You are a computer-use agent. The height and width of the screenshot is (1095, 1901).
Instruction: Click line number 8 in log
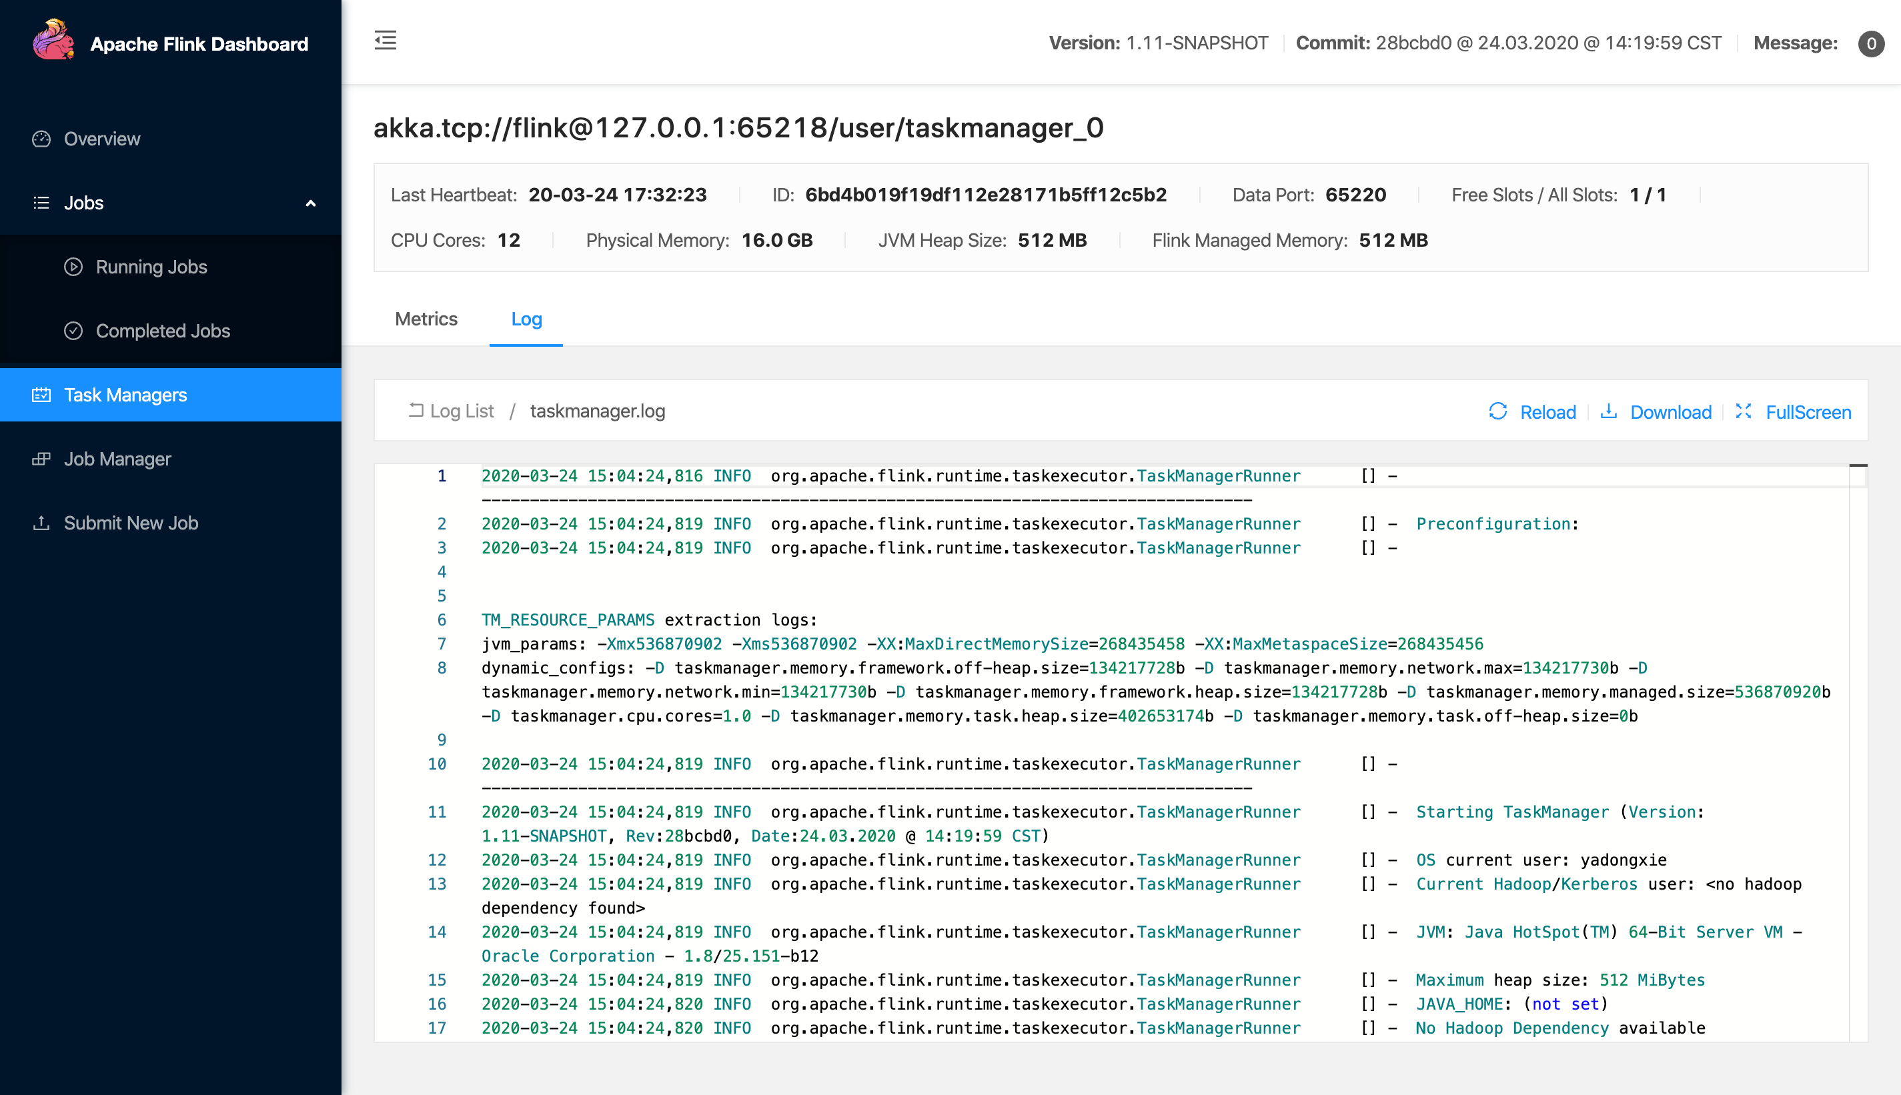click(442, 668)
